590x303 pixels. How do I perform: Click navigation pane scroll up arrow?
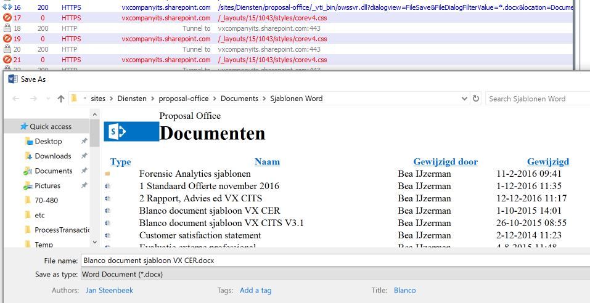[x=95, y=115]
